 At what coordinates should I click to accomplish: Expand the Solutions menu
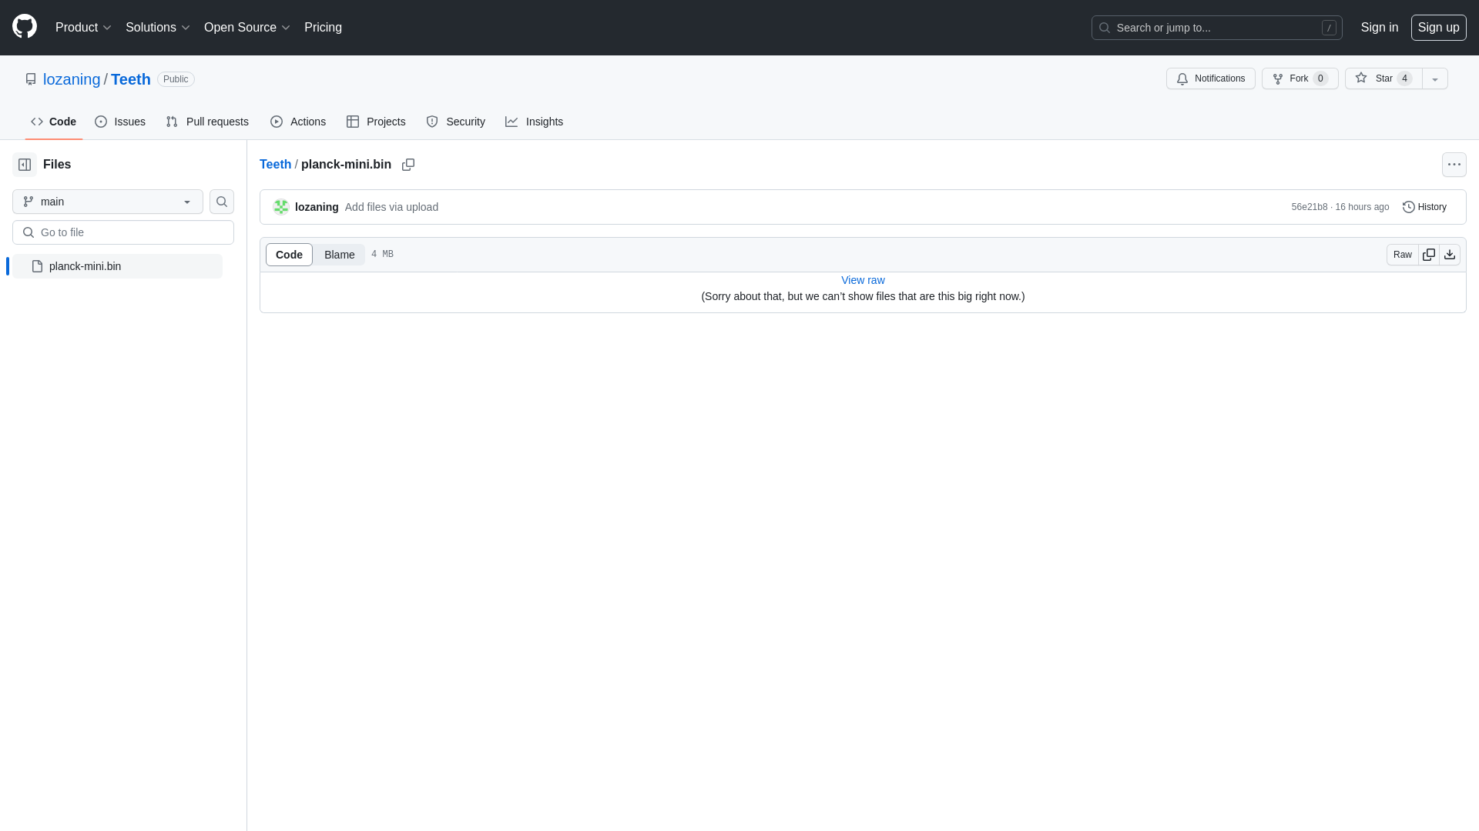[157, 28]
